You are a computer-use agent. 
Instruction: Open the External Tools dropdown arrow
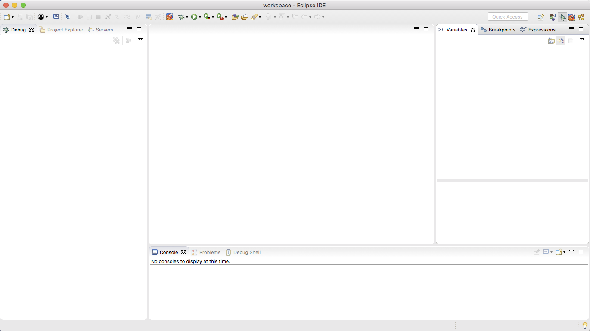[226, 17]
